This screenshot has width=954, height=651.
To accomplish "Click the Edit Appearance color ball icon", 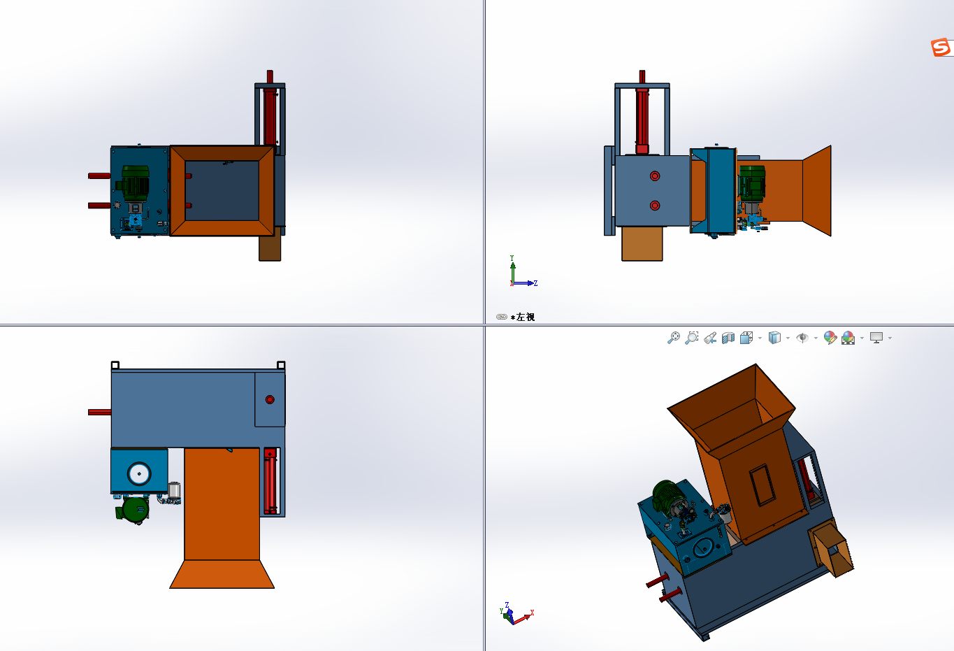I will (830, 338).
